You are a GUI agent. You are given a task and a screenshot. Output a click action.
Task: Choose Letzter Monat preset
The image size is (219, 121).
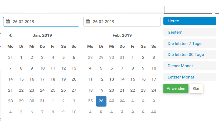pos(189,77)
